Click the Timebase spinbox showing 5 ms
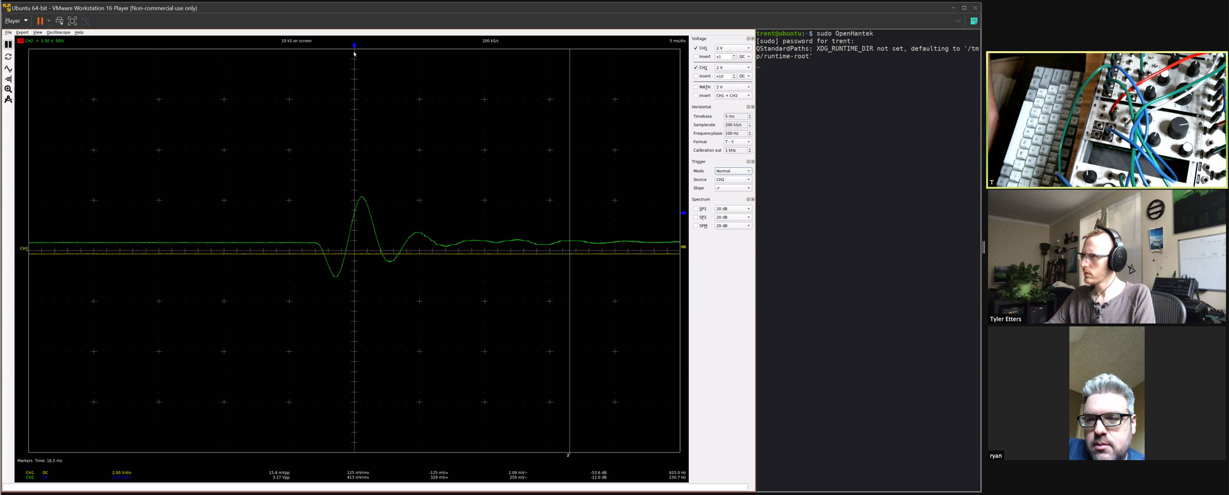The width and height of the screenshot is (1229, 495). pyautogui.click(x=735, y=117)
